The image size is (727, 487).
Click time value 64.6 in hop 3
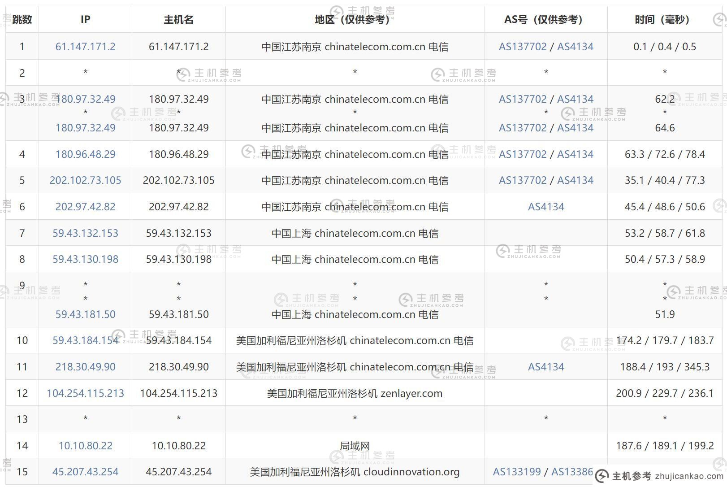[x=665, y=128]
